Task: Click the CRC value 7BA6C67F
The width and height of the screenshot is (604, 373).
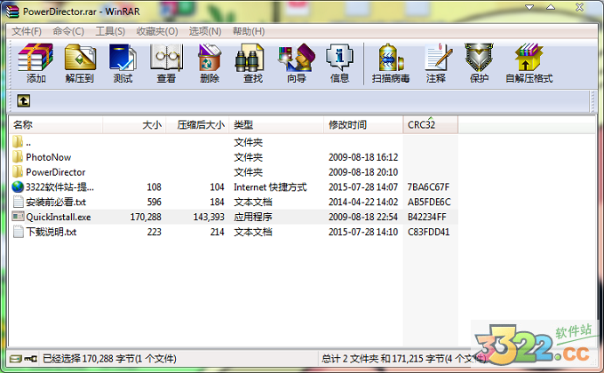Action: [x=428, y=186]
